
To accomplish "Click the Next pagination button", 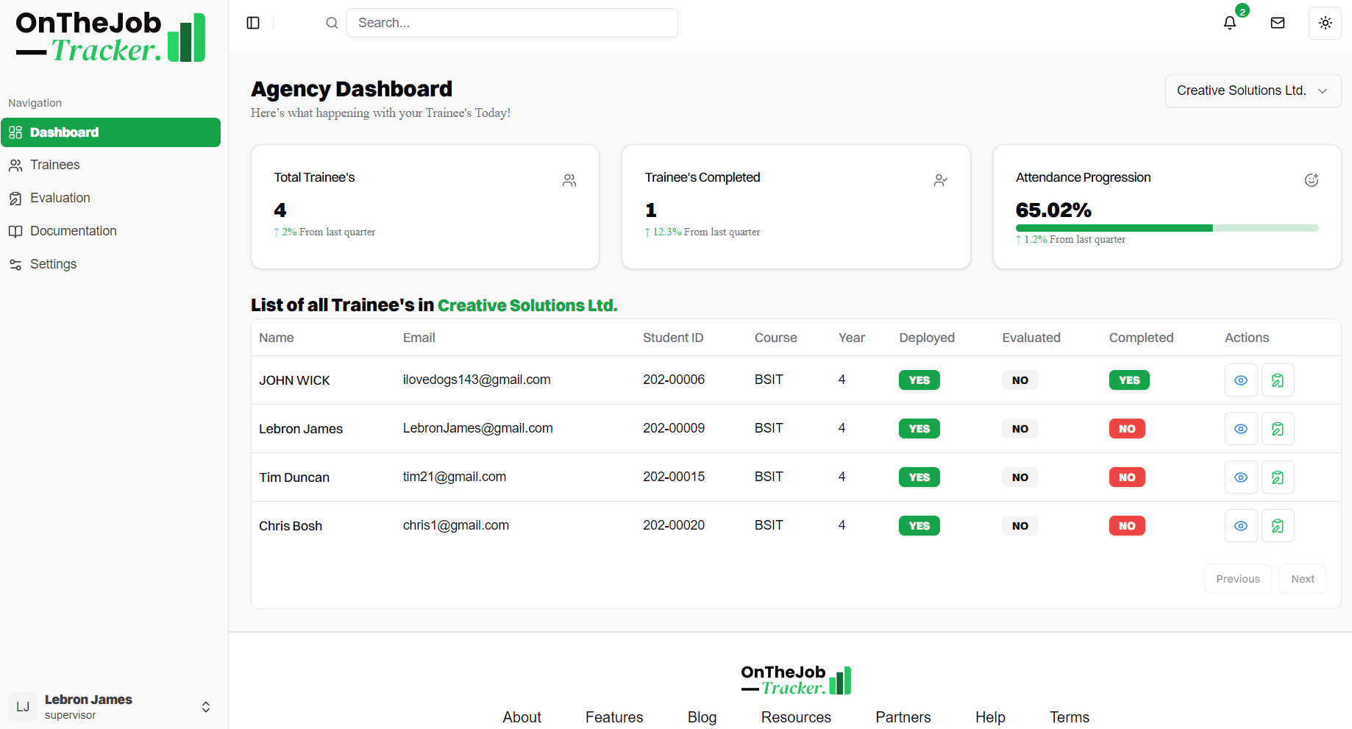I will (x=1303, y=579).
